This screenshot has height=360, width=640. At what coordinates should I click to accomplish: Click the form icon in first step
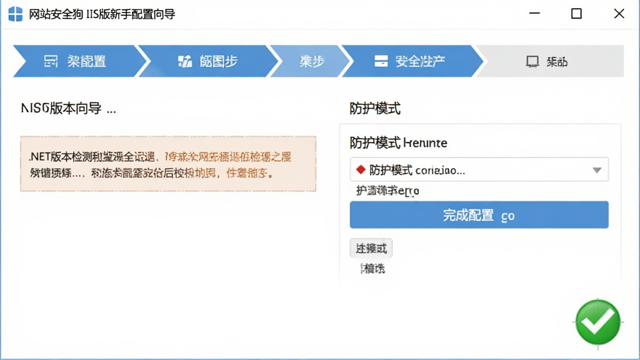pos(51,61)
